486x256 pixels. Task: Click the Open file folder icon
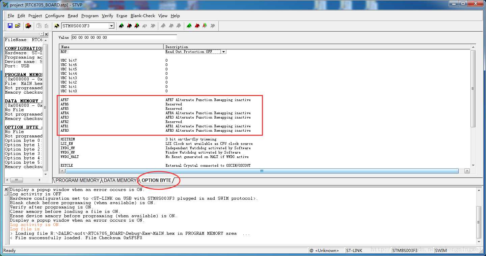coord(18,26)
